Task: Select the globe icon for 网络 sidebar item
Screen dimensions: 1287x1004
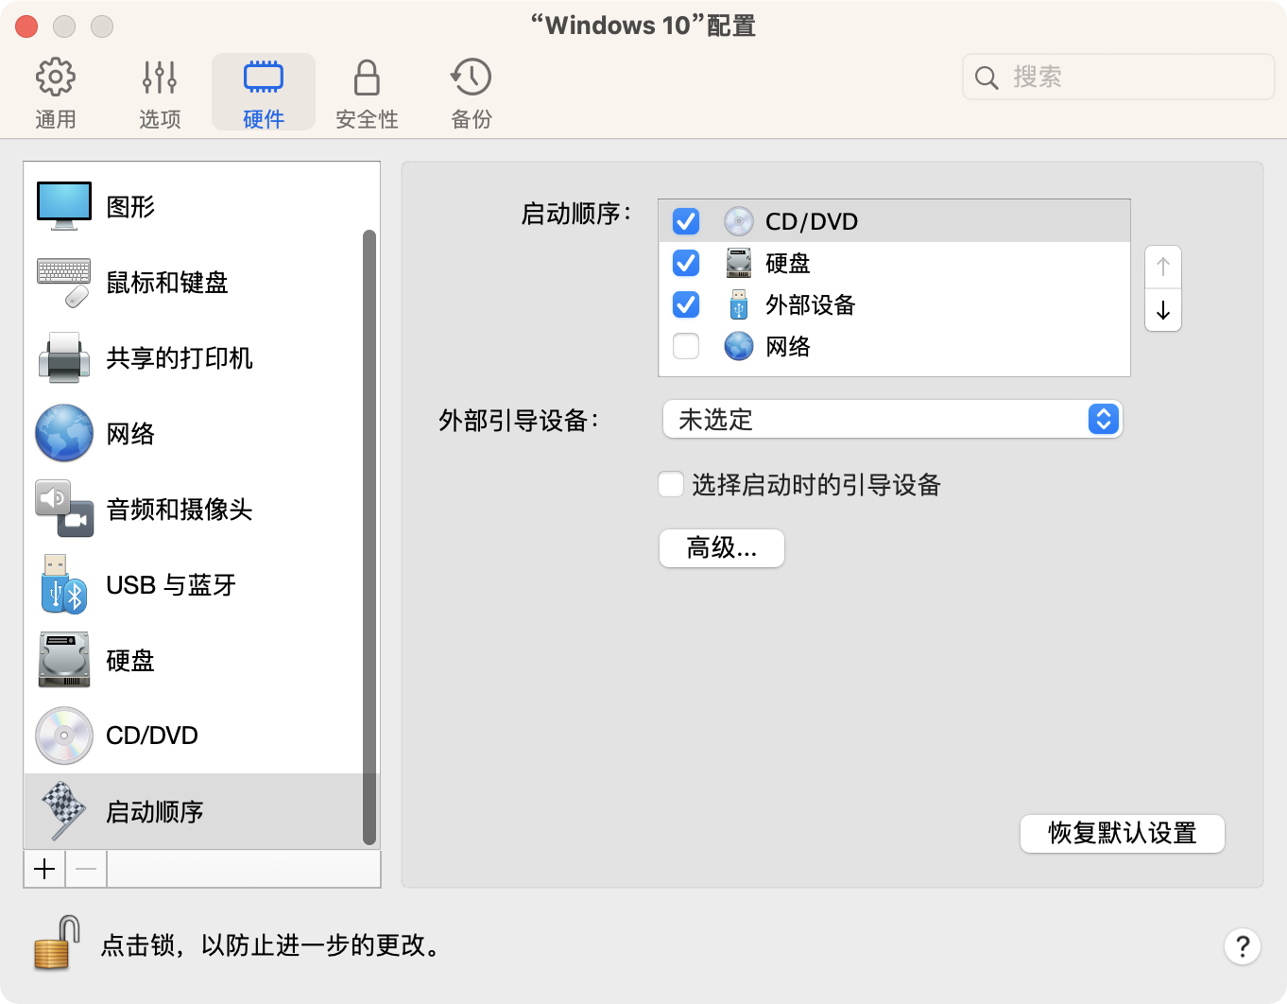Action: point(64,433)
